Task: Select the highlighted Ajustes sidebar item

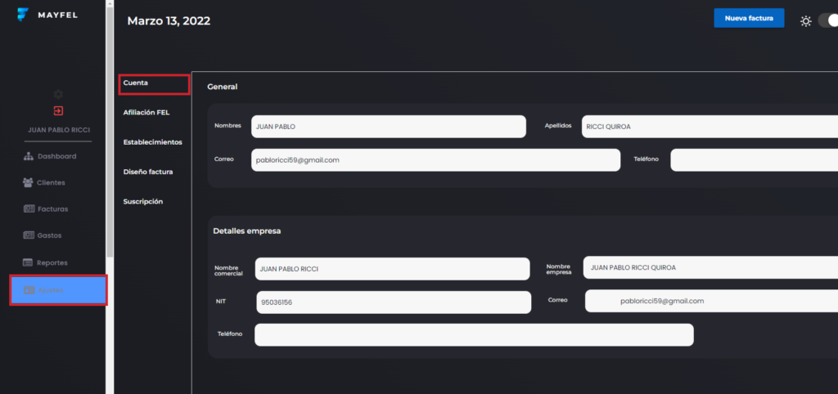Action: point(58,290)
